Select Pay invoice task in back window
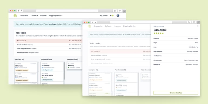This screenshot has width=208, height=104. click(49, 41)
